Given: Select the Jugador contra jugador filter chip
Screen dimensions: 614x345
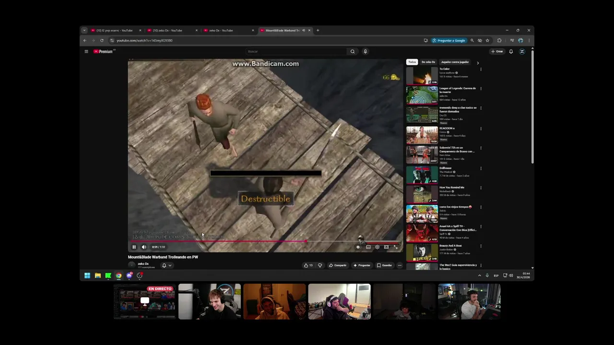Looking at the screenshot, I should [455, 62].
